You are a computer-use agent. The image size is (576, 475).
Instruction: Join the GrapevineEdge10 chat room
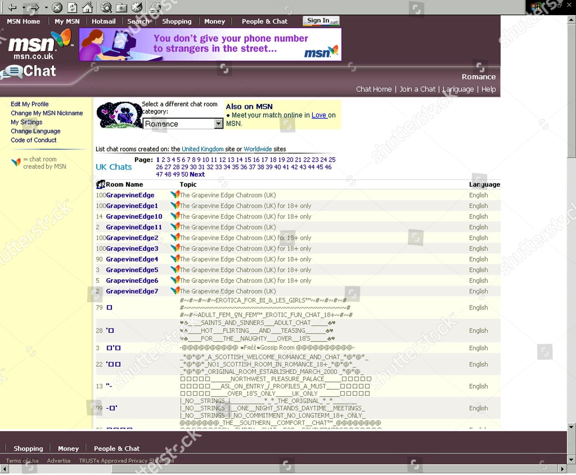pyautogui.click(x=134, y=216)
